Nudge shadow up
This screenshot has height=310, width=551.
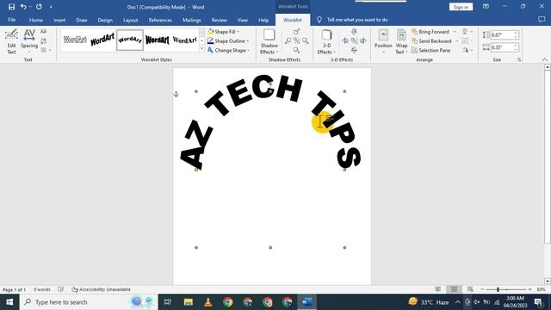click(x=296, y=32)
